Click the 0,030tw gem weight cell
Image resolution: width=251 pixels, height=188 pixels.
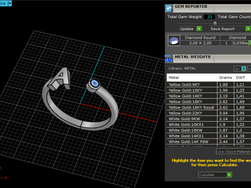(x=241, y=43)
